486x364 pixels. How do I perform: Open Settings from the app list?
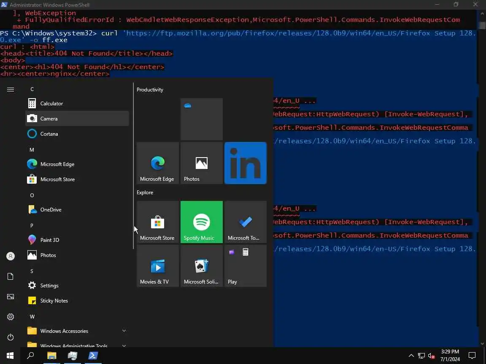click(x=77, y=285)
